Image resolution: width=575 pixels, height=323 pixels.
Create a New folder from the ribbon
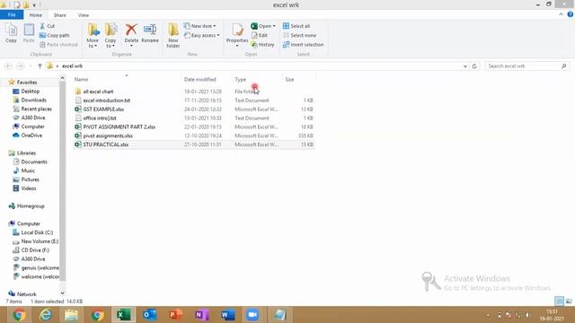click(173, 36)
